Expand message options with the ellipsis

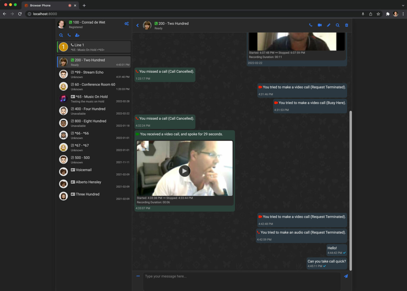click(138, 276)
